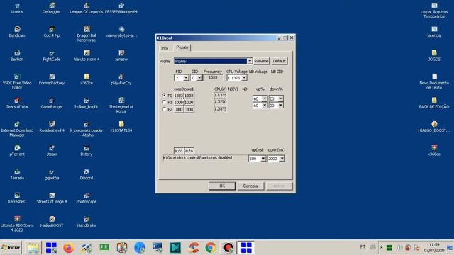The width and height of the screenshot is (454, 255).
Task: Select the x360ce folder icon near FormatFactory
Action: tap(87, 79)
